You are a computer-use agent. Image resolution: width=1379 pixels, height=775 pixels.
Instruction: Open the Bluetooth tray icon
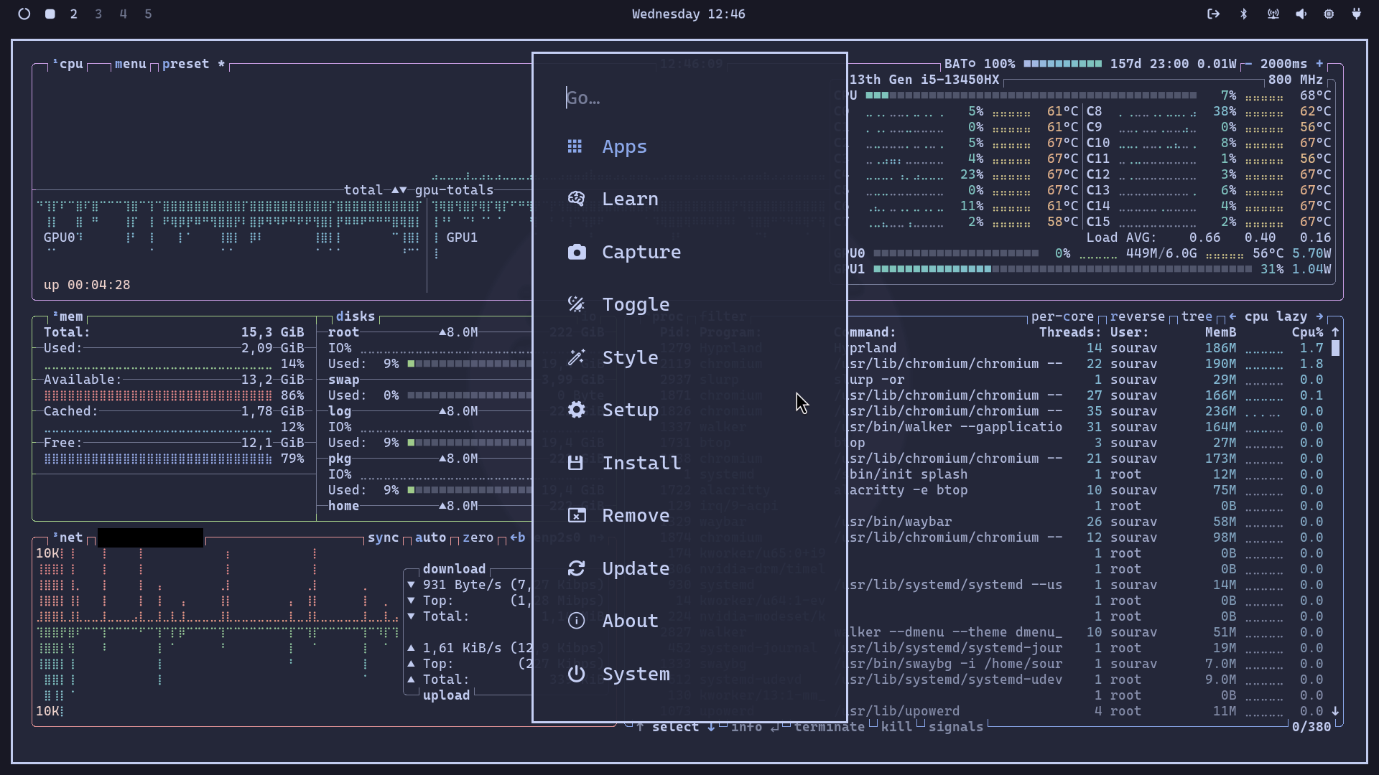point(1244,14)
